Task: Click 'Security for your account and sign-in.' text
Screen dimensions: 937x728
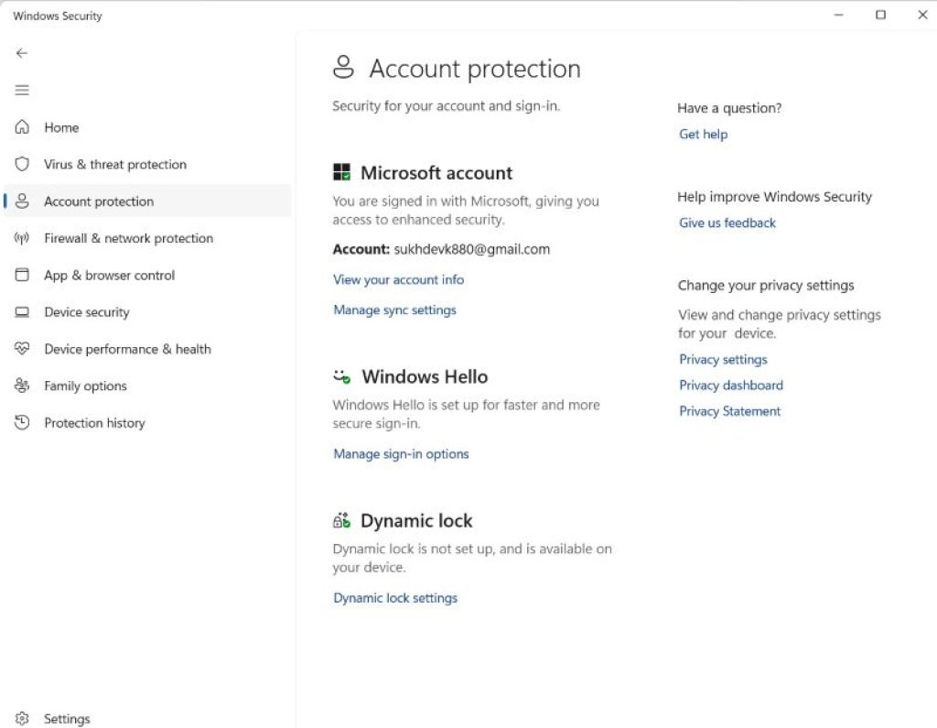Action: pos(447,106)
